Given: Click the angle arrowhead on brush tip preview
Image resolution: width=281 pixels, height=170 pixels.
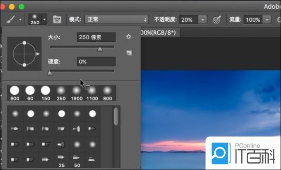Looking at the screenshot, I should tap(38, 54).
